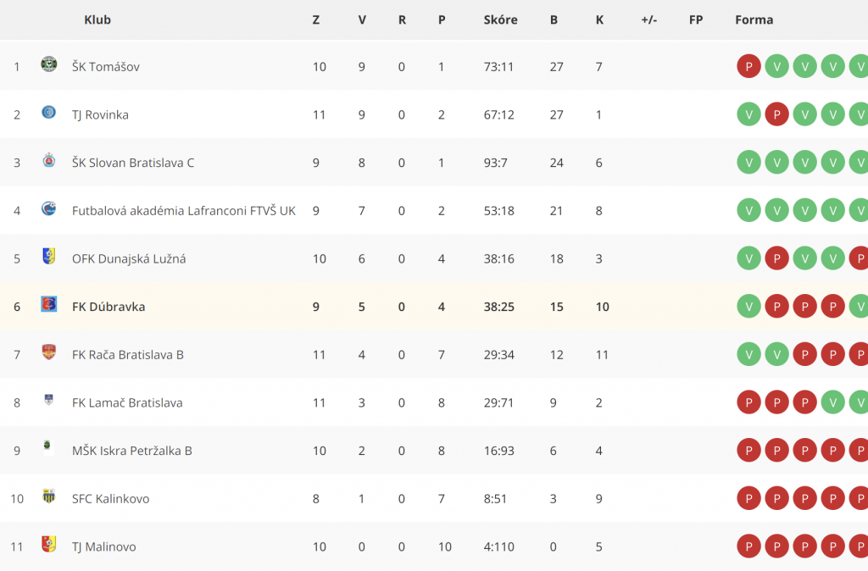Select the Klub column header
The height and width of the screenshot is (571, 868).
click(97, 20)
